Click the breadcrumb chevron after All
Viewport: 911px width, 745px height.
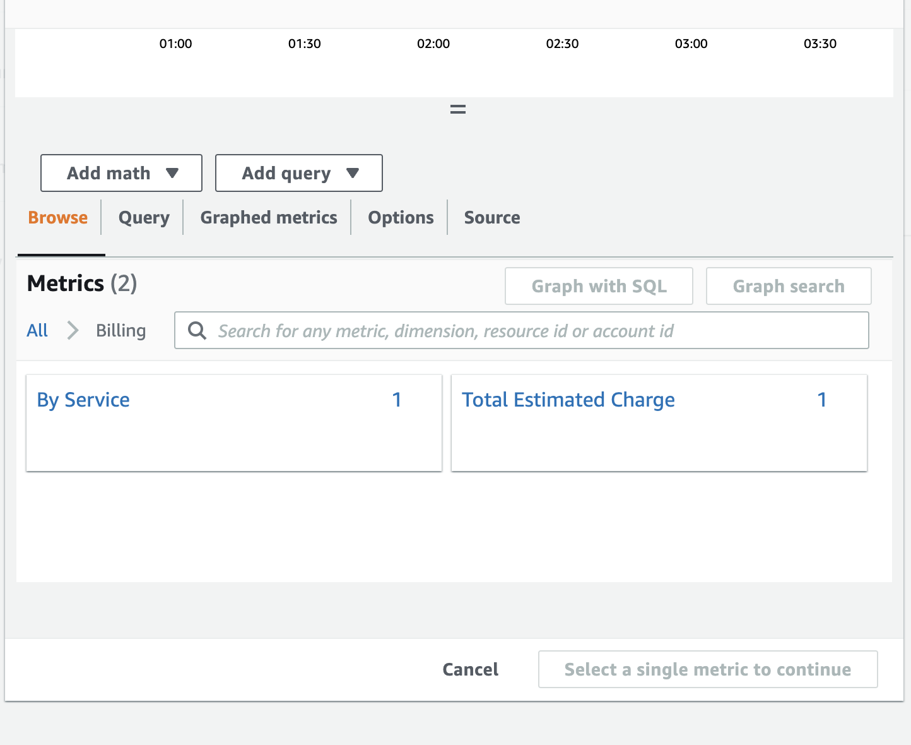coord(73,331)
